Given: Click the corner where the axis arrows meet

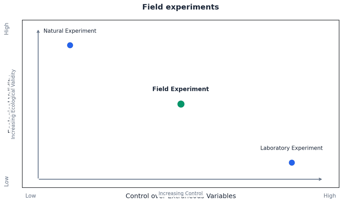Looking at the screenshot, I should (38, 179).
